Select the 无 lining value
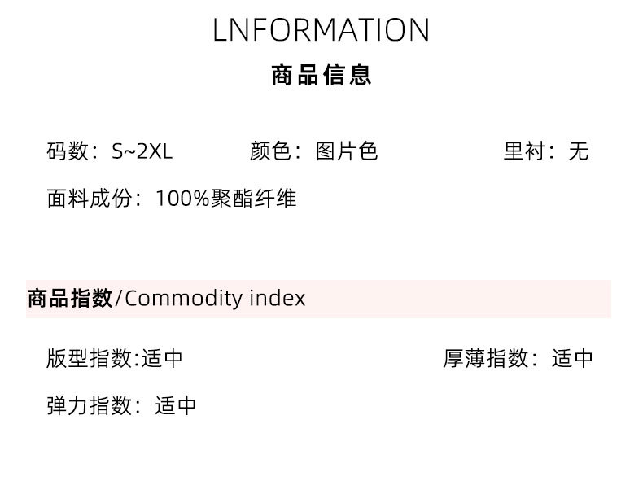643x481 pixels. click(x=578, y=151)
